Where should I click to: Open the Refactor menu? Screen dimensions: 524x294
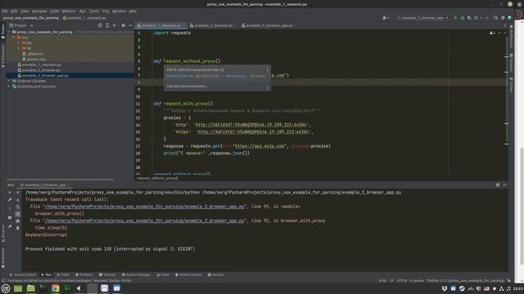tap(69, 11)
